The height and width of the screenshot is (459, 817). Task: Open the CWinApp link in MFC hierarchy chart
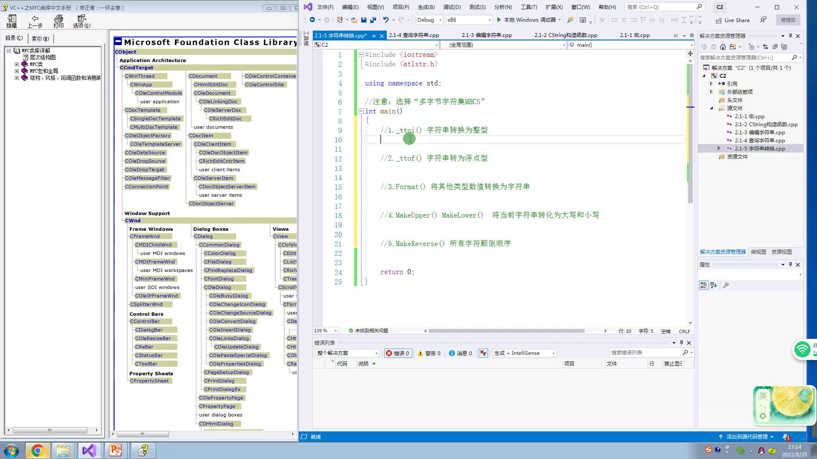(141, 85)
